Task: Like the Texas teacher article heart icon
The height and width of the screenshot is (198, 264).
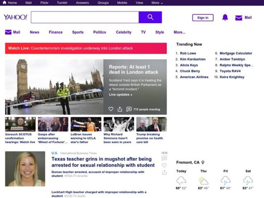Action: point(164,165)
